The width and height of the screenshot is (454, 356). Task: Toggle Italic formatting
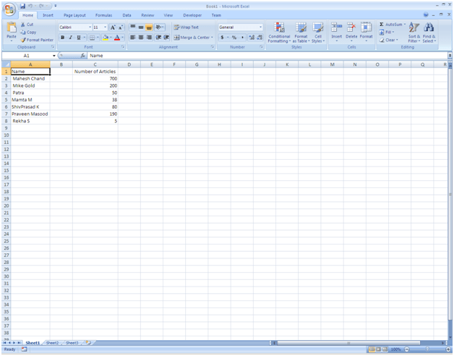71,38
